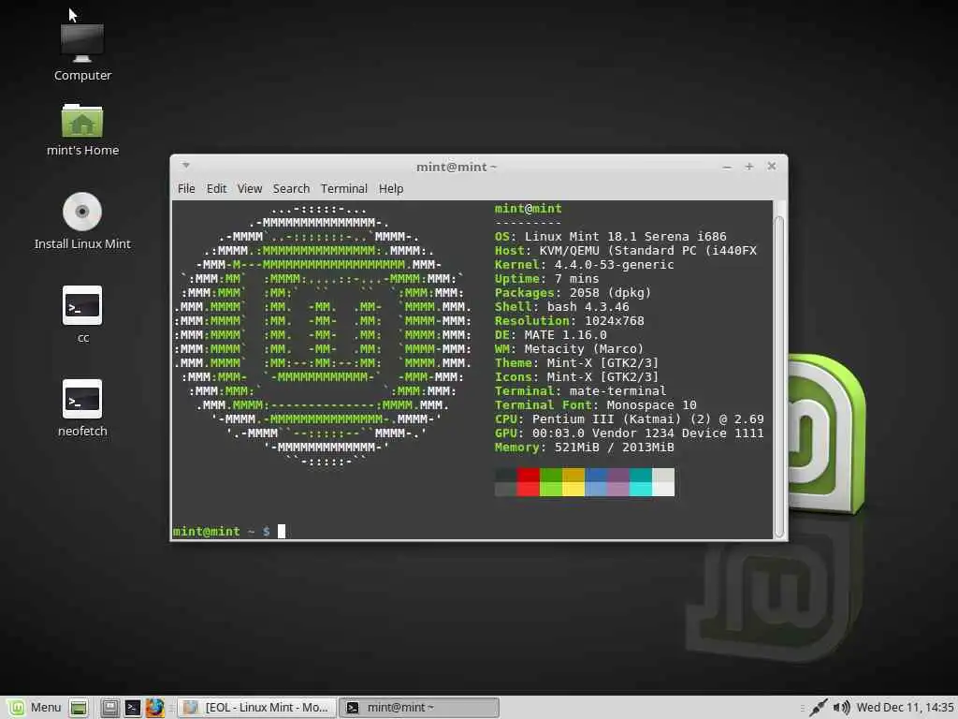Click the 'Packages: 2058 (dpkg)' line

[573, 293]
